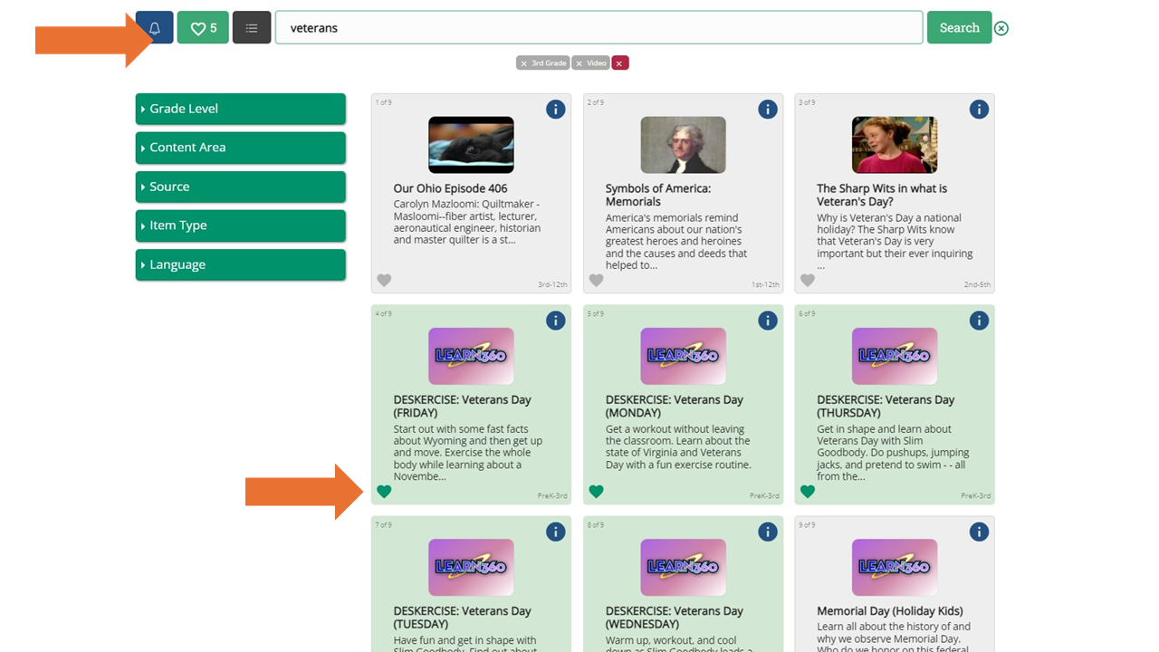Favorite The Sharp Wits video with heart
This screenshot has width=1159, height=652.
(x=808, y=281)
